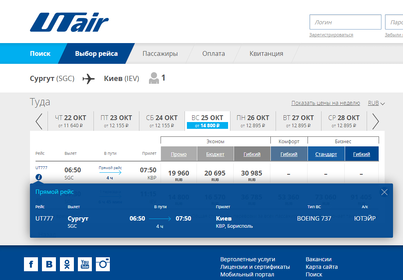Click Прямой рейс label in flight row
The height and width of the screenshot is (280, 403).
pos(110,168)
